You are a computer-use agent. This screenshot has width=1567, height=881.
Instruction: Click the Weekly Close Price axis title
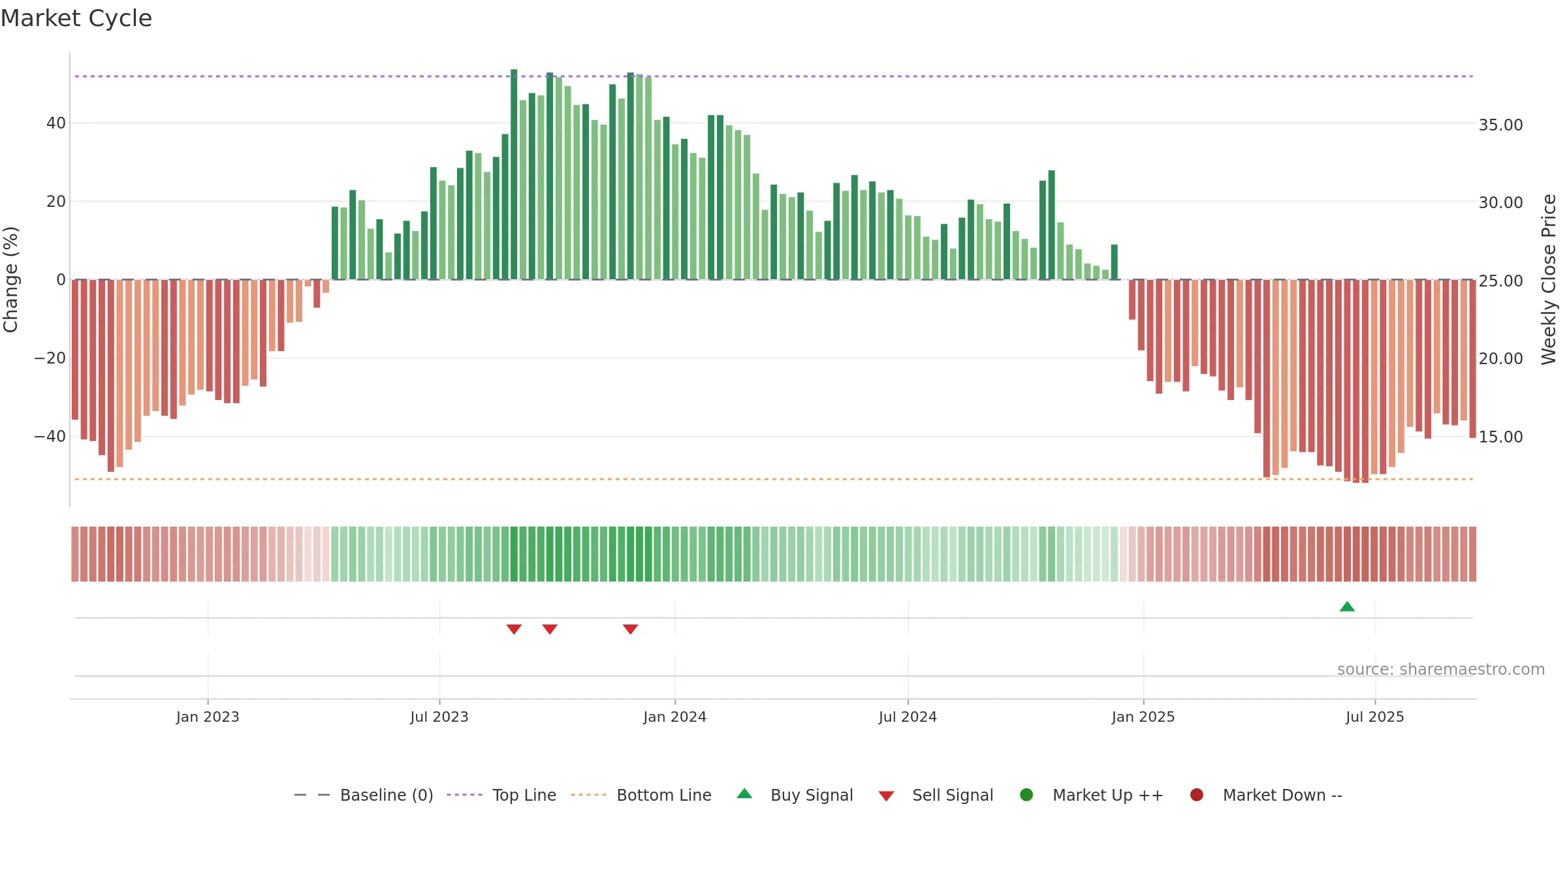coord(1549,279)
